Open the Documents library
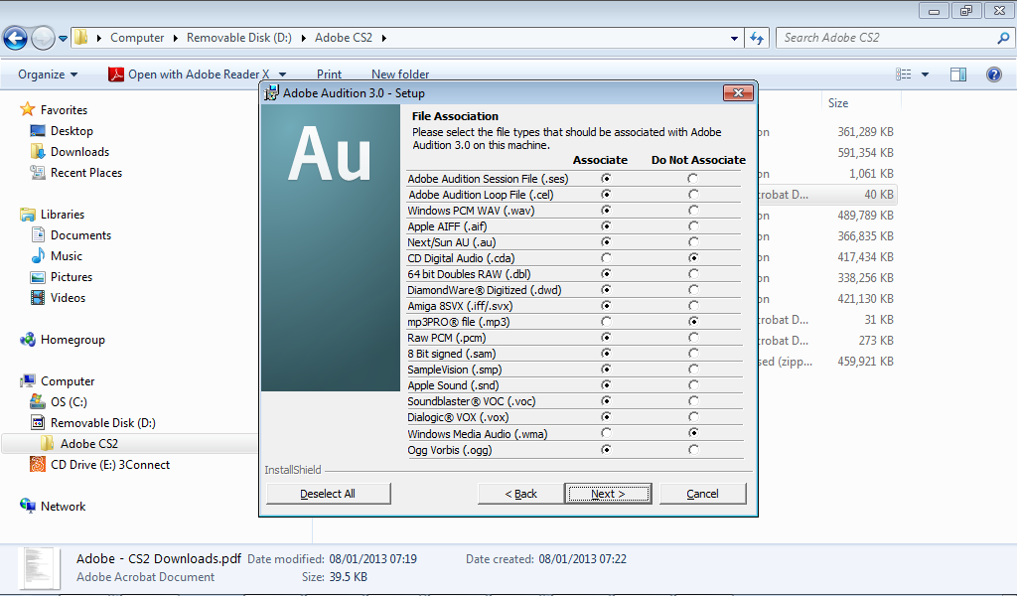This screenshot has width=1017, height=596. 80,234
